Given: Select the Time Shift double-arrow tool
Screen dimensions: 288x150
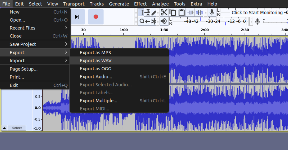Looking at the screenshot, I should click(148, 22).
